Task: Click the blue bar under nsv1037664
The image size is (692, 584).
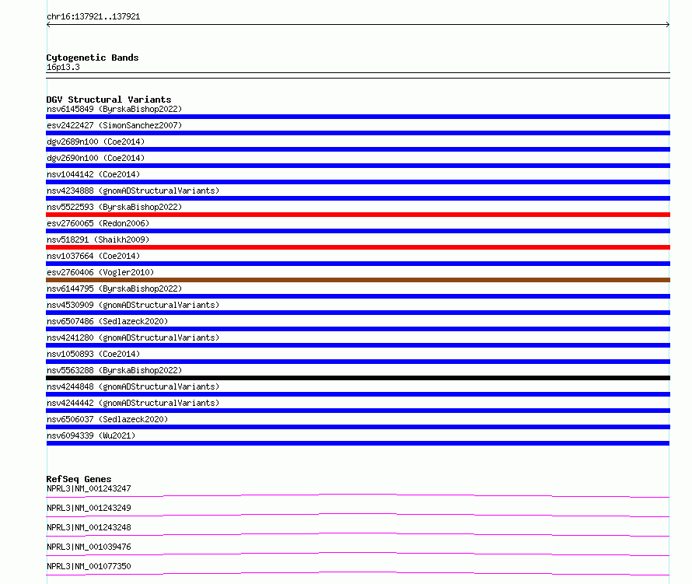Action: pos(358,264)
